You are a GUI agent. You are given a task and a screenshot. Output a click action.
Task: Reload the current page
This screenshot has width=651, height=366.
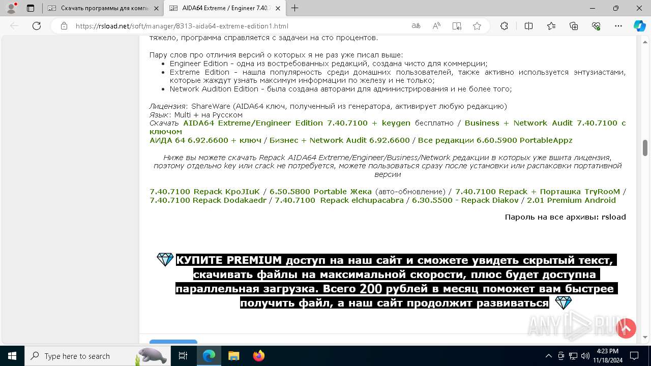(x=37, y=26)
